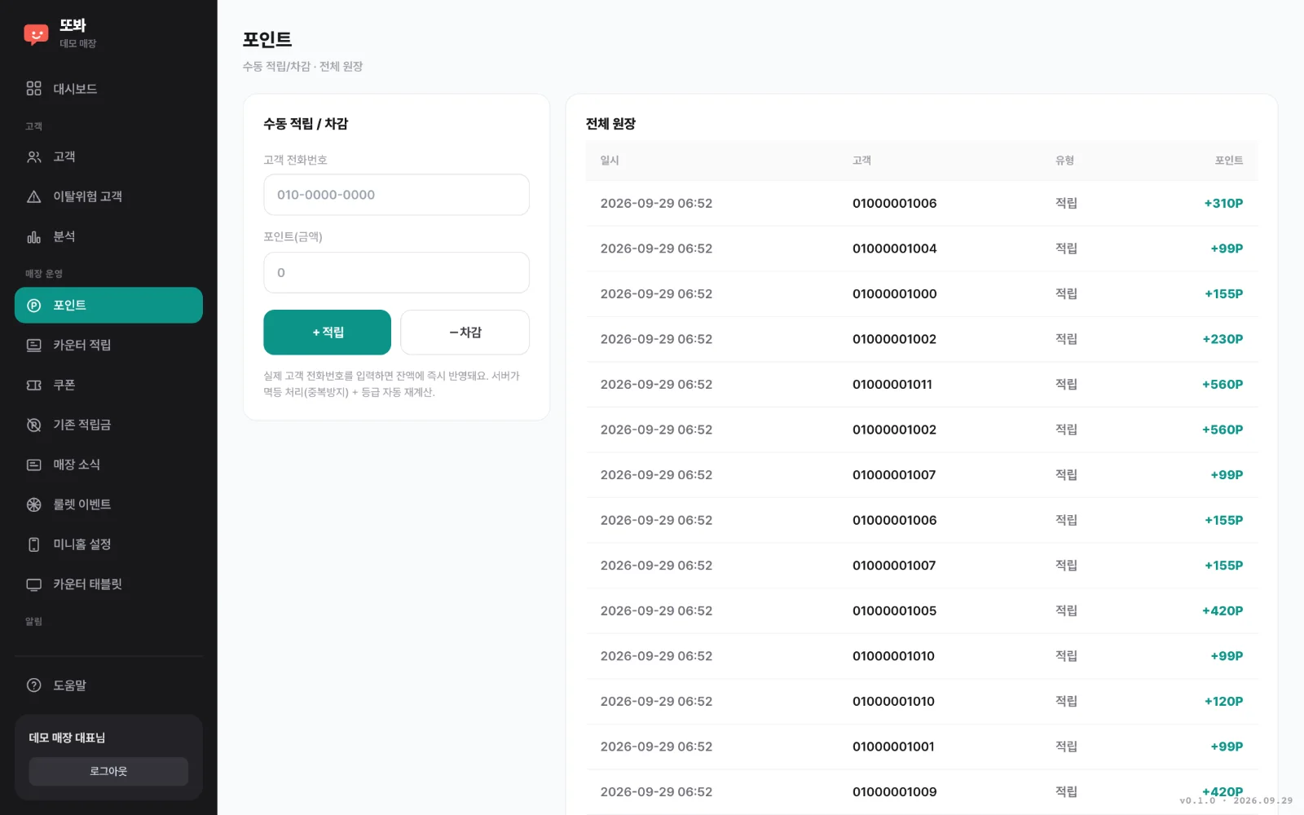
Task: Click the 또봐 speech-bubble logo icon
Action: [x=36, y=33]
